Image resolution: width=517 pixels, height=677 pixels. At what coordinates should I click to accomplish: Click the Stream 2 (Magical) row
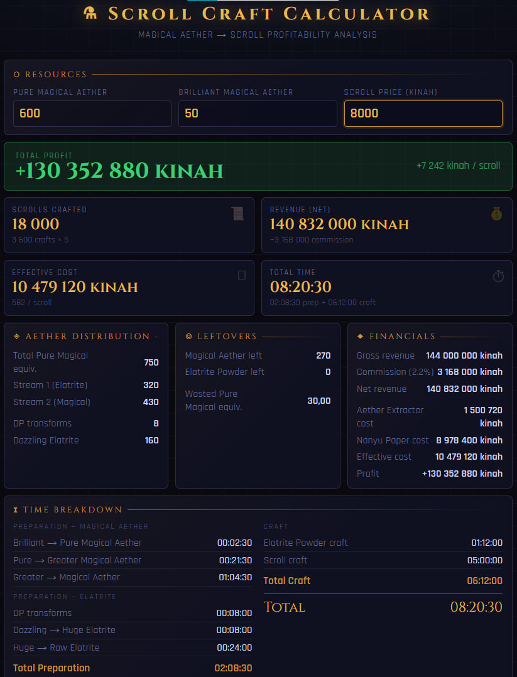pos(86,402)
